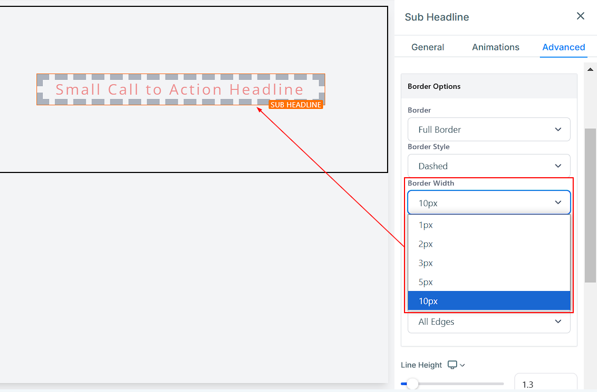Screen dimensions: 597x392
Task: Click the settings panel scrollbar thumb
Action: pos(590,206)
